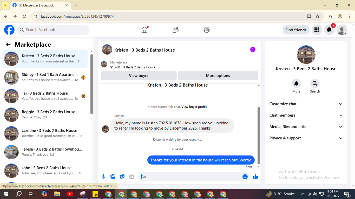Click the More options button
This screenshot has width=355, height=199.
coord(218,76)
